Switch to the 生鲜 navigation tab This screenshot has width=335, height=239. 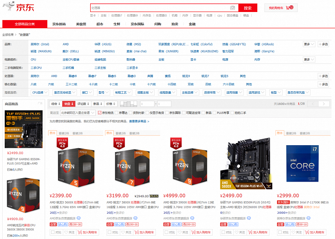pyautogui.click(x=117, y=24)
